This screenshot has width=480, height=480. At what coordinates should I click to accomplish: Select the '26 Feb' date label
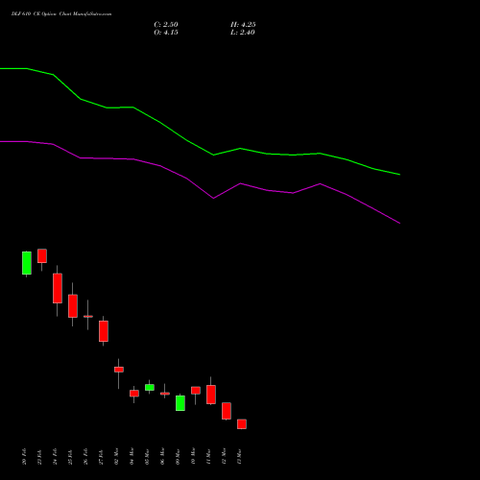coord(86,457)
